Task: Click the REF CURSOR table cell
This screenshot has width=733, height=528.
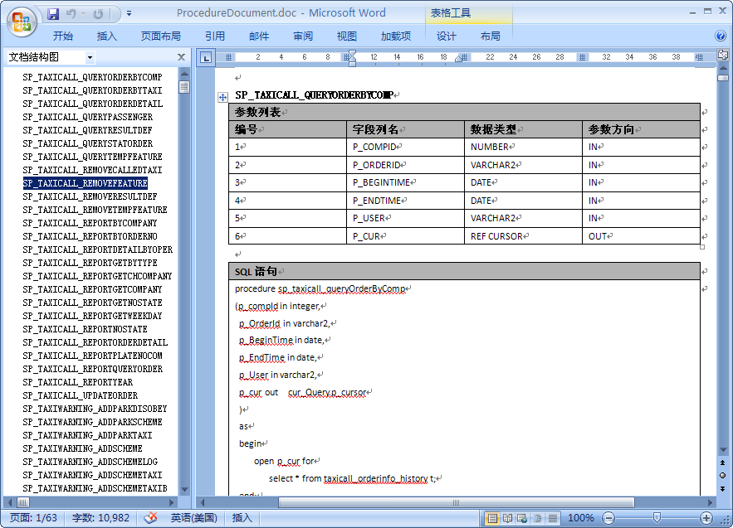Action: coord(523,236)
